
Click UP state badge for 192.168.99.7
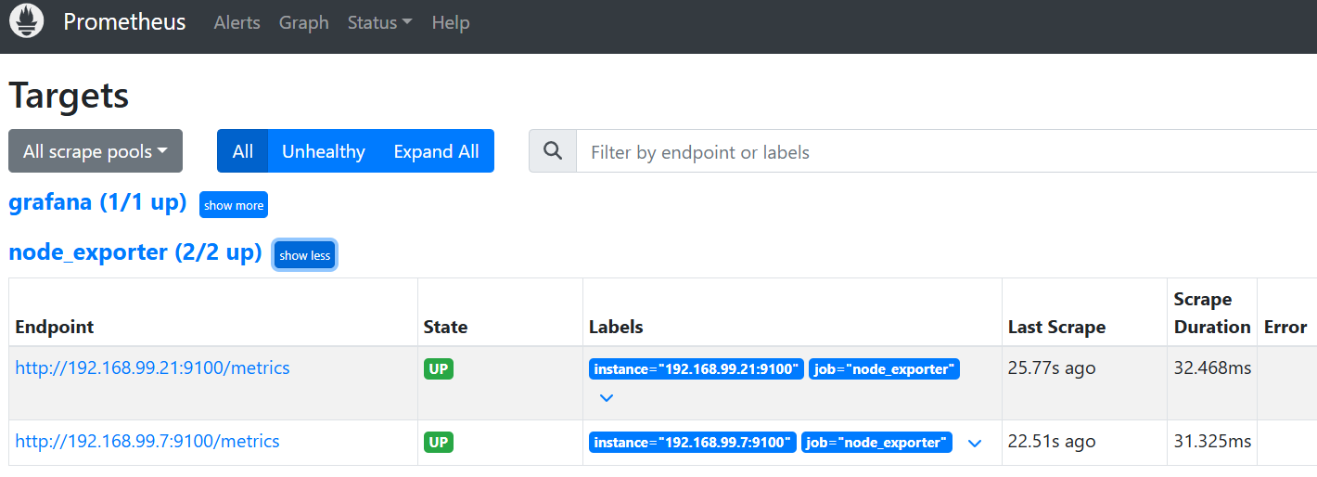click(439, 443)
